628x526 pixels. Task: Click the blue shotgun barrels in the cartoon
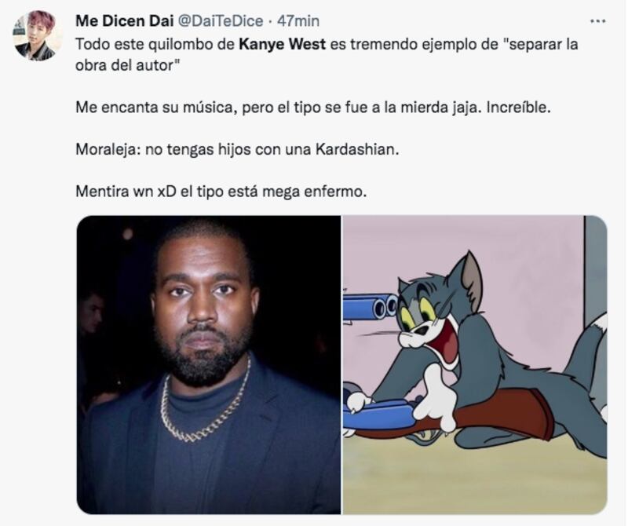(x=371, y=308)
